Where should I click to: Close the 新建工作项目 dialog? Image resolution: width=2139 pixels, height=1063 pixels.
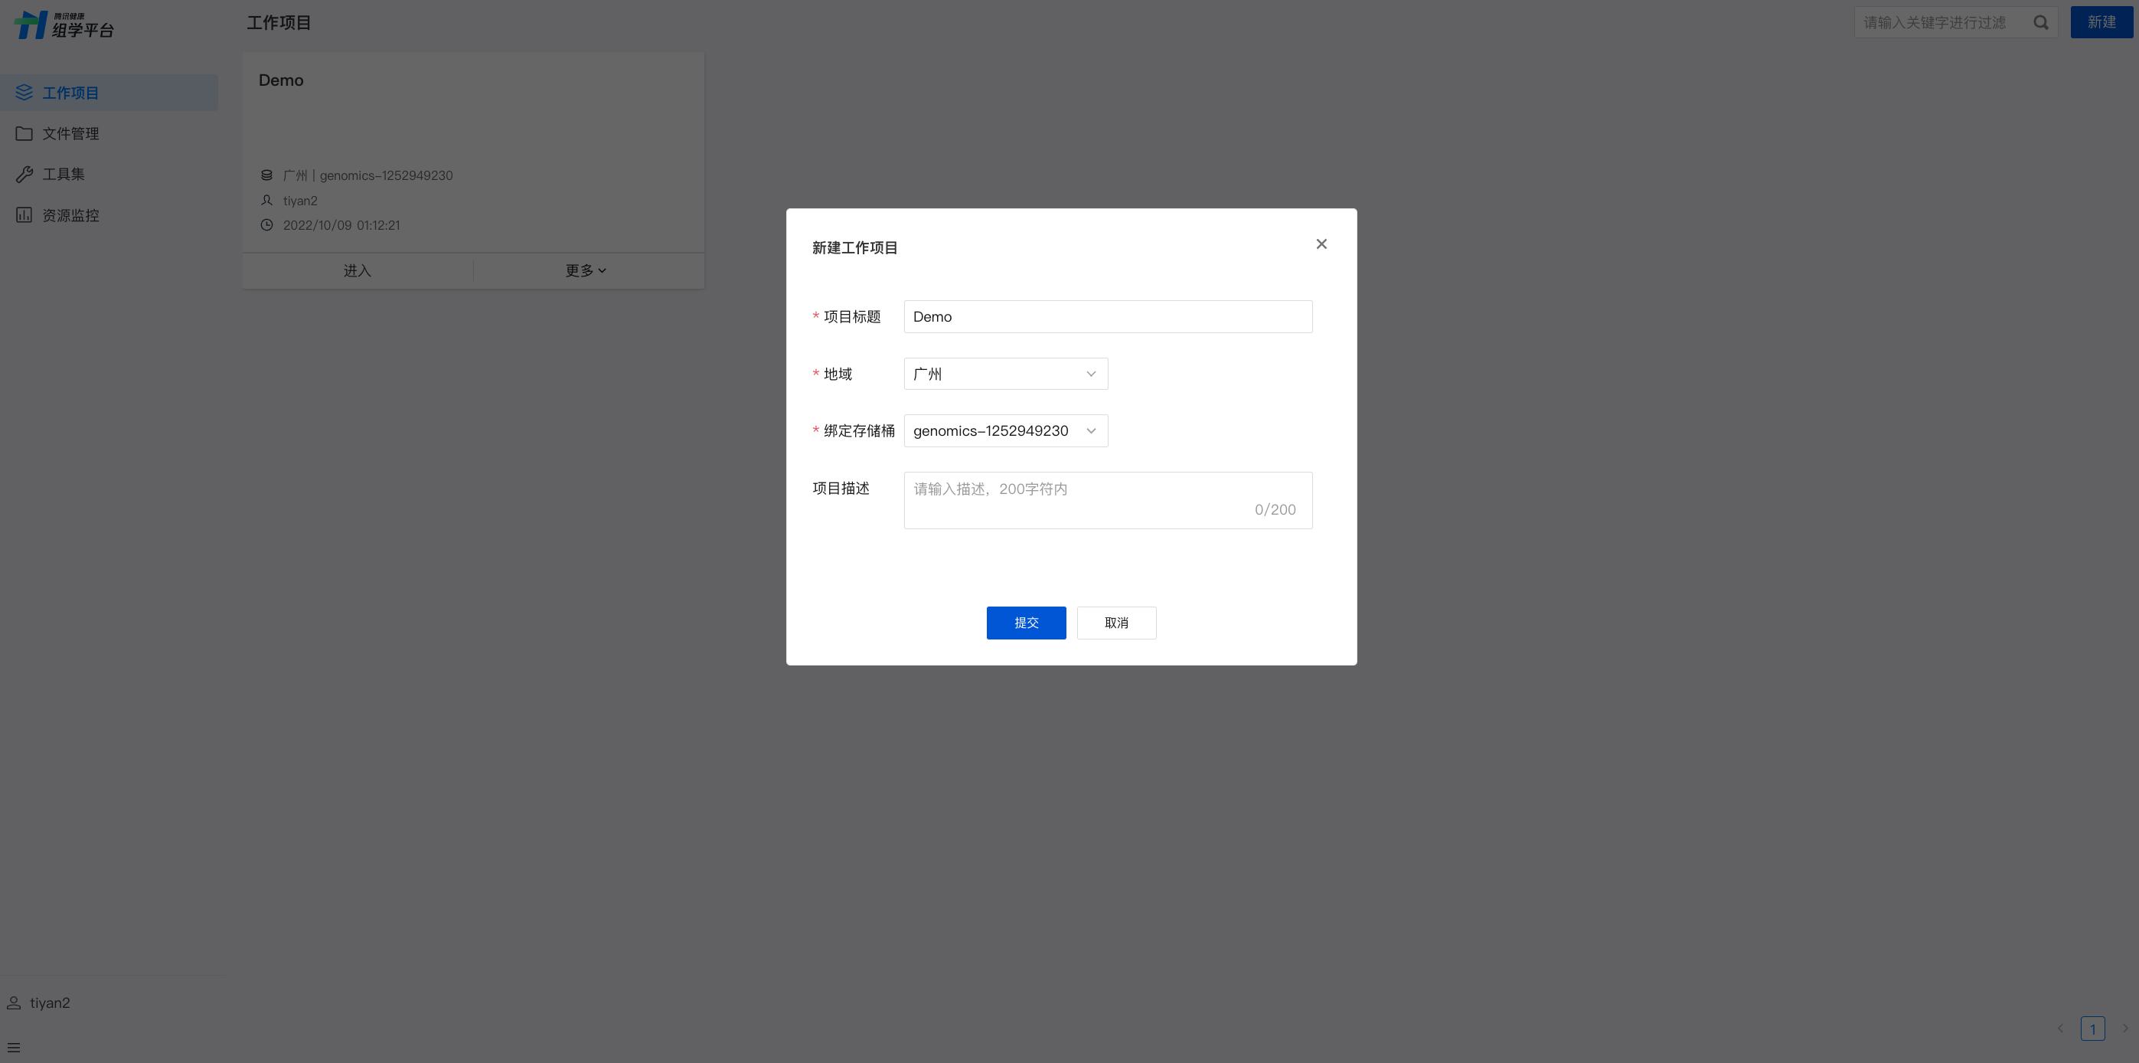point(1321,244)
